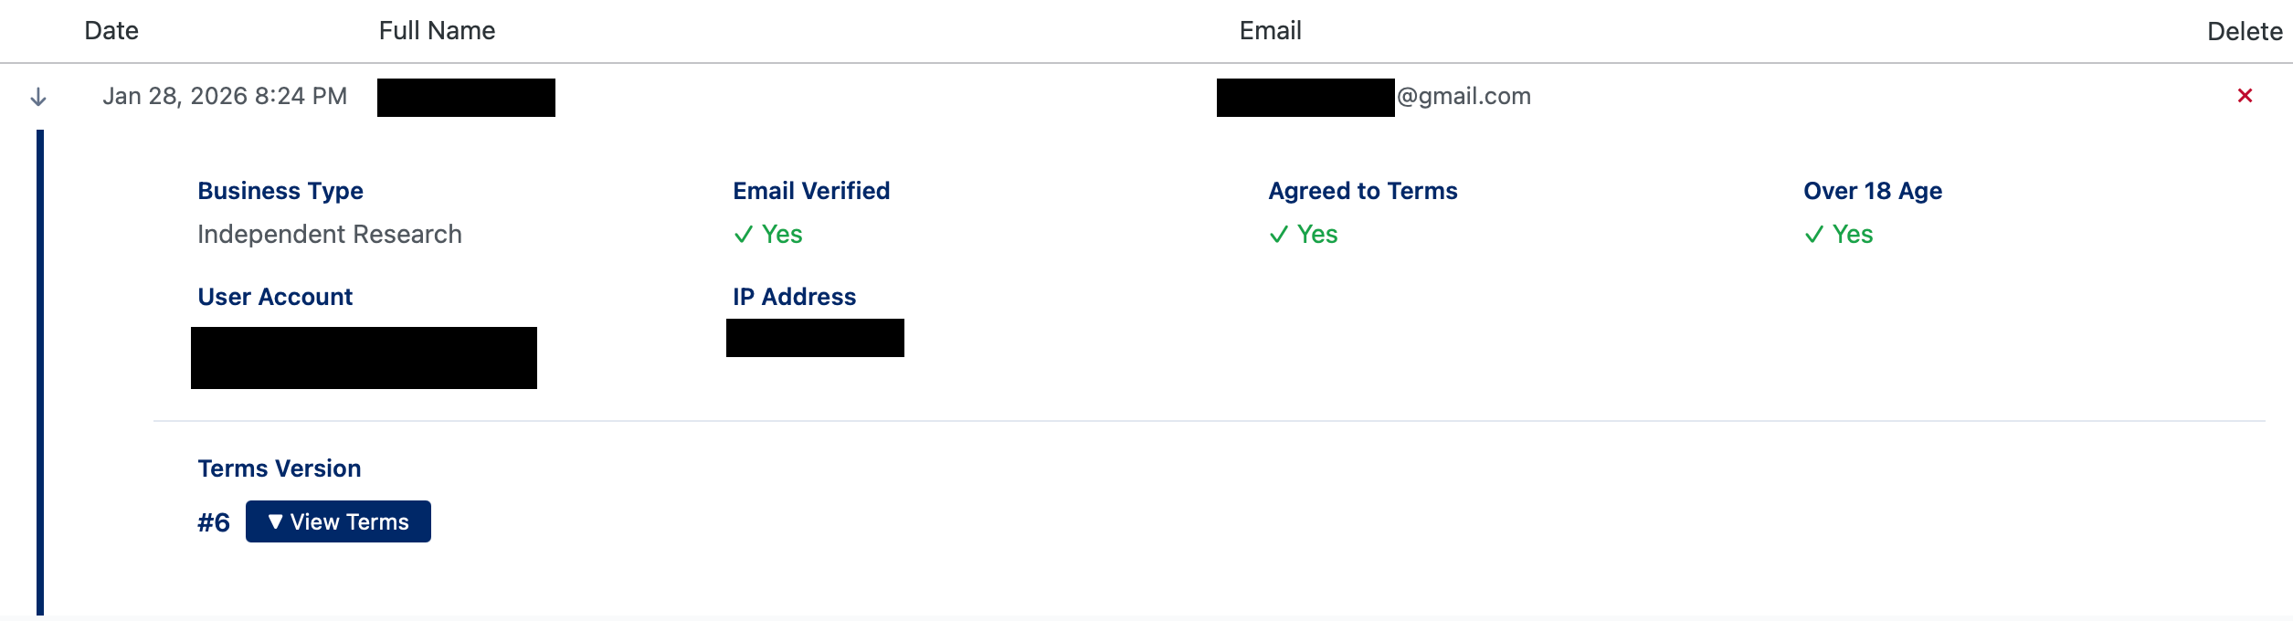Click the Business Type label
This screenshot has height=621, width=2293.
[280, 191]
